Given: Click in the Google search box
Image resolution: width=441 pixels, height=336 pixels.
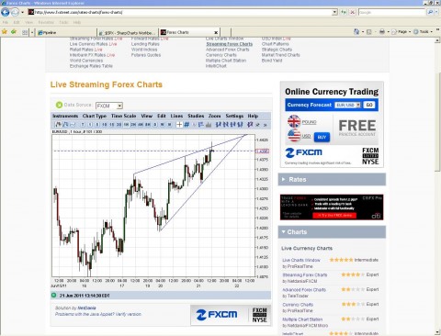Looking at the screenshot, I should 392,12.
